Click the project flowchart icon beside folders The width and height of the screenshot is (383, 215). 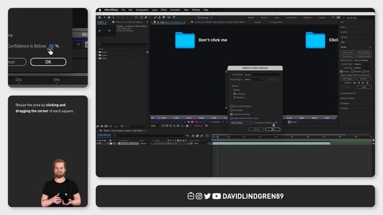coord(147,52)
